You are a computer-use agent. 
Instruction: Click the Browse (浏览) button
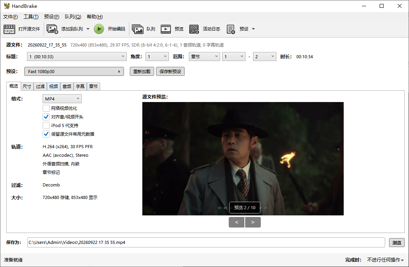(397, 242)
